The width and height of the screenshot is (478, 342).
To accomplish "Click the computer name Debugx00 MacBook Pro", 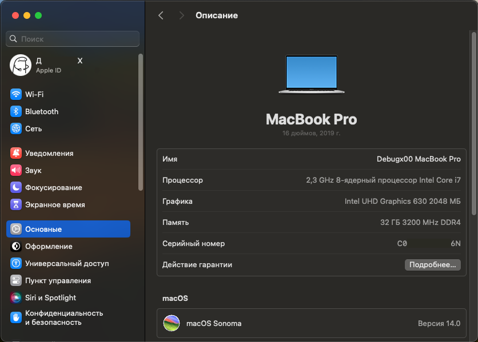I will click(x=419, y=159).
